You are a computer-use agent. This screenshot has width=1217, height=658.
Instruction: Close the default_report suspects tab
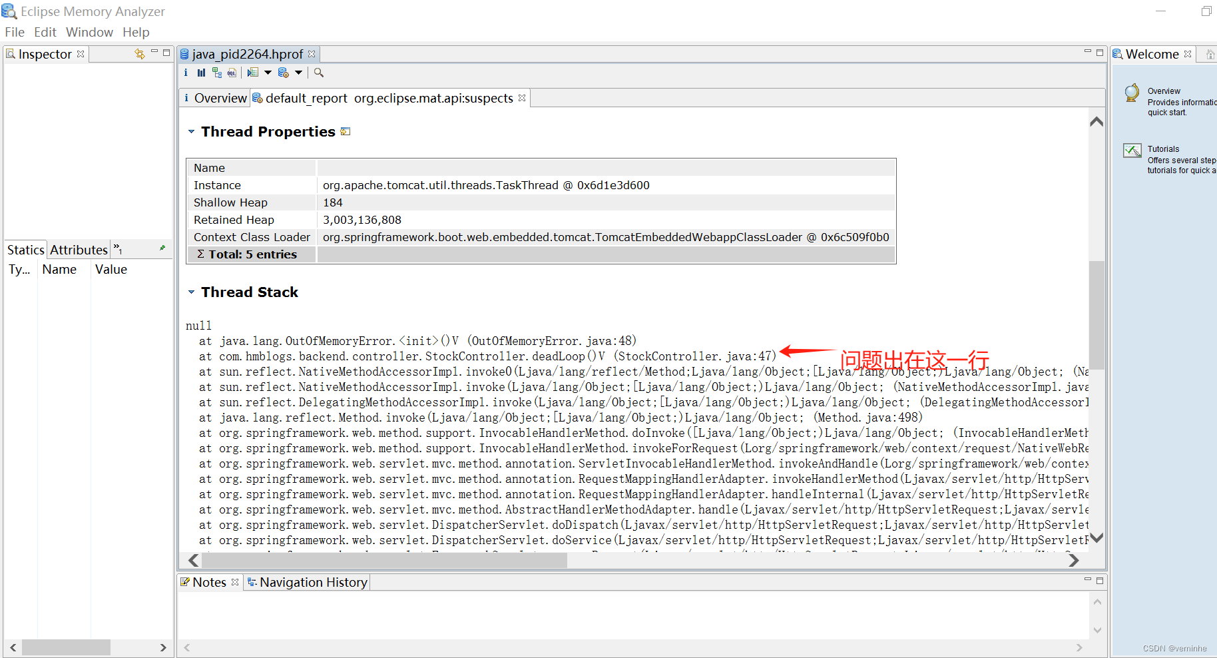pos(522,98)
